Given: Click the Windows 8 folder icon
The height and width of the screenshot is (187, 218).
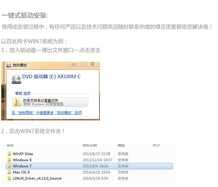Looking at the screenshot, I should 9,160.
